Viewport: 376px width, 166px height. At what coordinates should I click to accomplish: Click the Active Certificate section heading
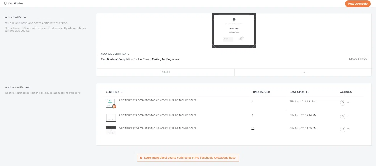tap(15, 17)
